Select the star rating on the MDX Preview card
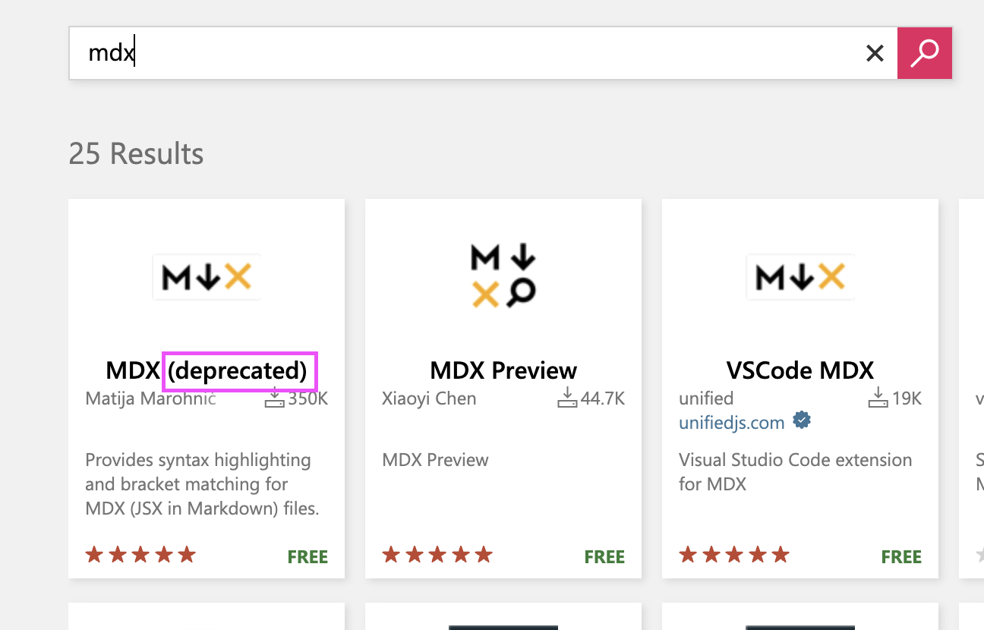This screenshot has height=630, width=984. [437, 554]
